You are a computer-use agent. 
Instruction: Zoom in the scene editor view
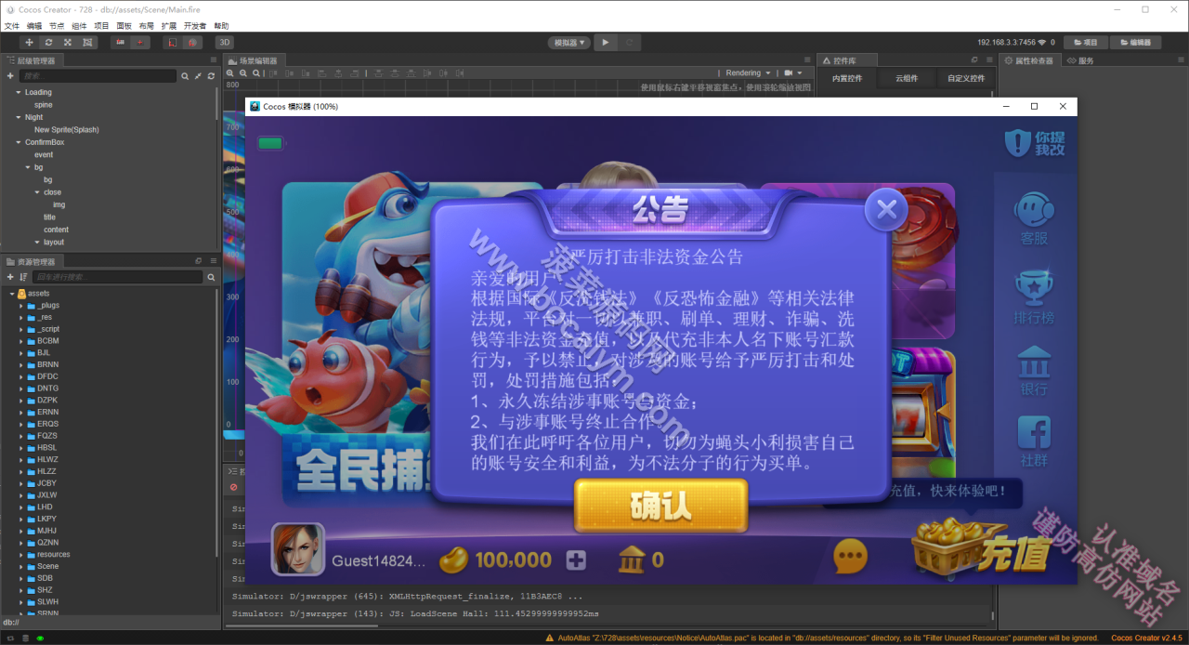231,73
